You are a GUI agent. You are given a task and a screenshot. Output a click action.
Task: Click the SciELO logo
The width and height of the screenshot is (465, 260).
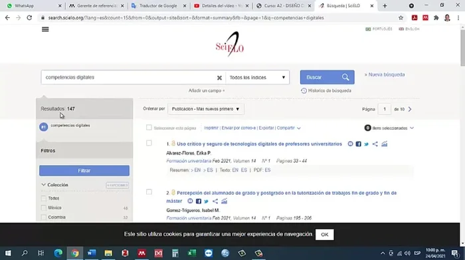tap(230, 45)
